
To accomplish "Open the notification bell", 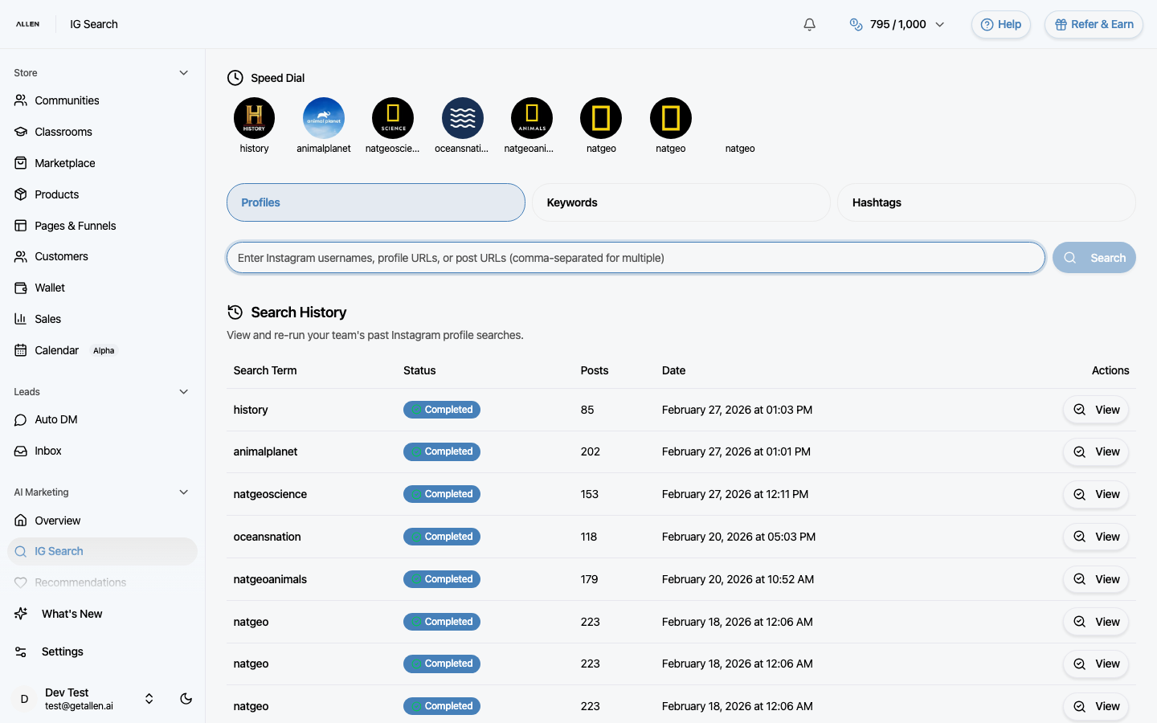I will coord(809,24).
